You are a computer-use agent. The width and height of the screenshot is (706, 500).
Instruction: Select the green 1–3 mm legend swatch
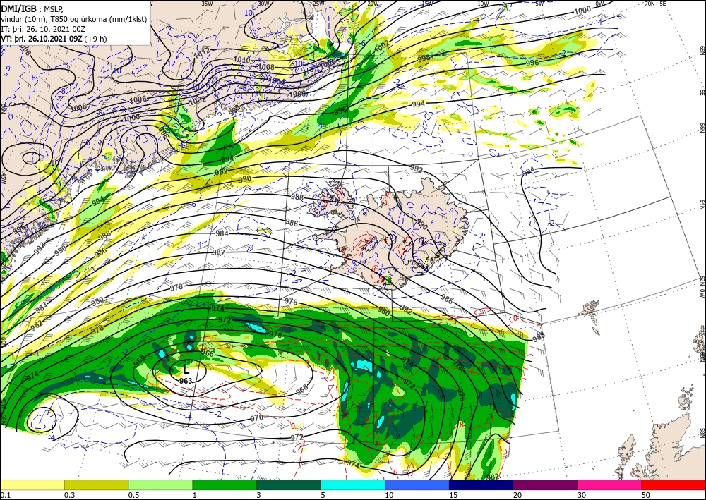[x=225, y=484]
